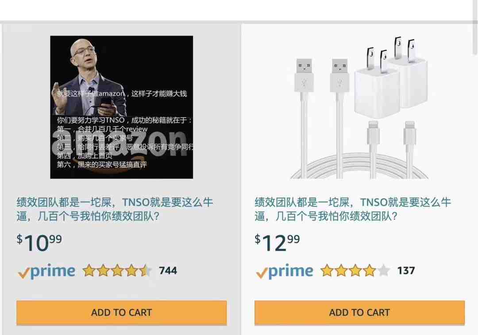Click the $12.99 price

[277, 242]
